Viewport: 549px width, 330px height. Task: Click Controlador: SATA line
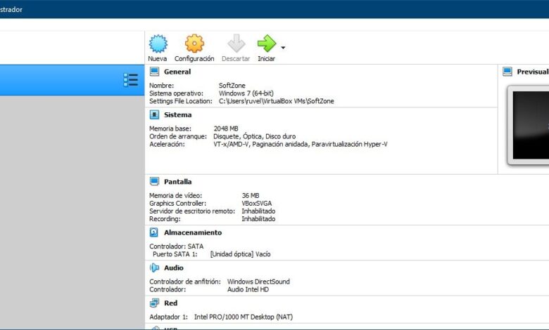coord(176,246)
